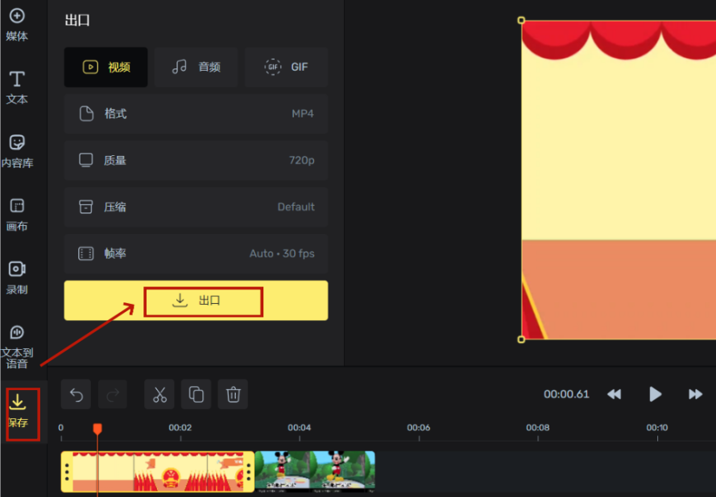Open the 格式 format dropdown showing MP4
This screenshot has width=716, height=497.
point(196,113)
